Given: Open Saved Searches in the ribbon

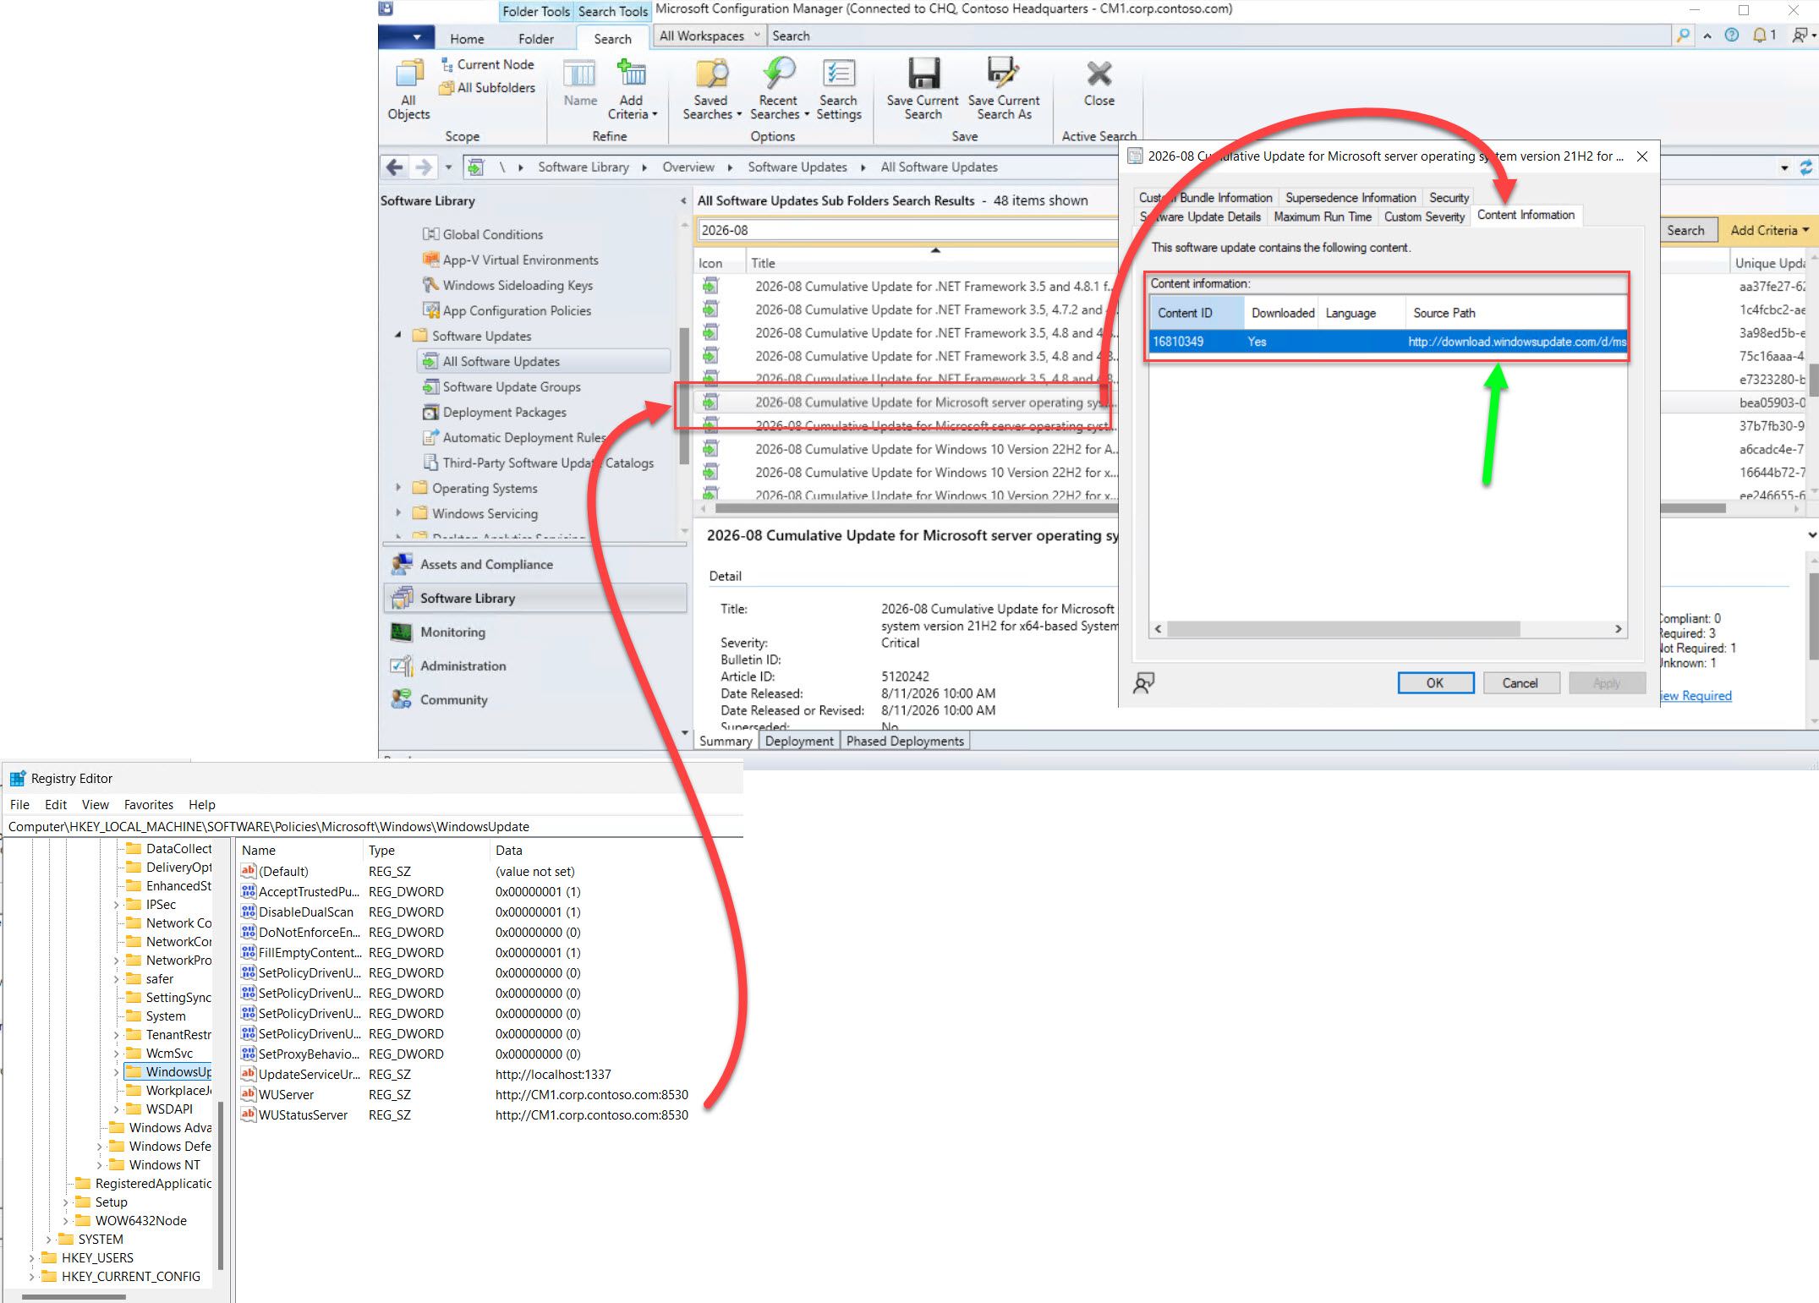Looking at the screenshot, I should point(711,90).
